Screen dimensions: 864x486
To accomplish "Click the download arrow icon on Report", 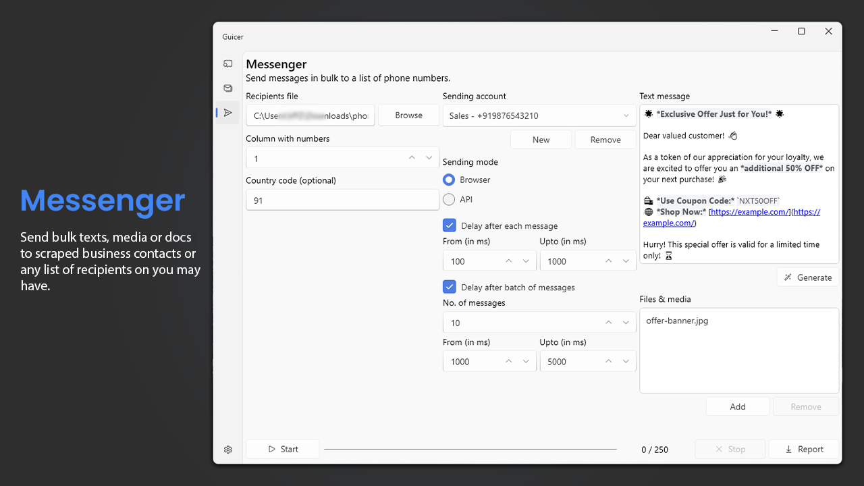I will click(x=788, y=449).
